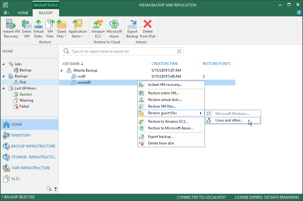The image size is (303, 201).
Task: Choose Restore to Microsoft Azure... item
Action: pos(171,128)
